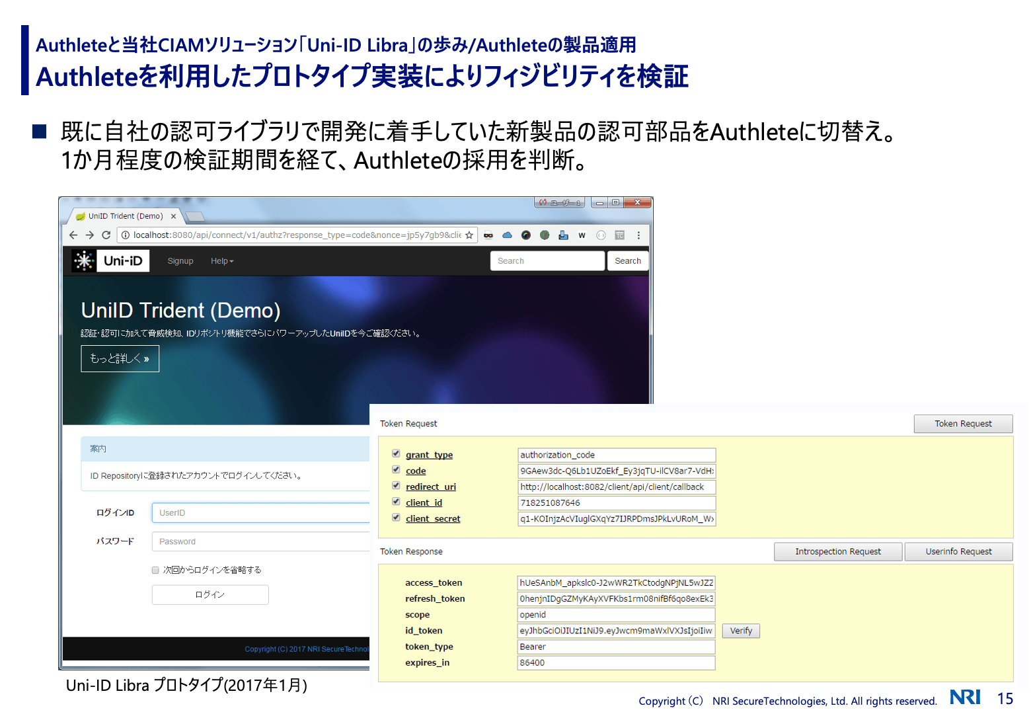This screenshot has height=714, width=1031.
Task: Click the access_token value field
Action: pyautogui.click(x=617, y=582)
